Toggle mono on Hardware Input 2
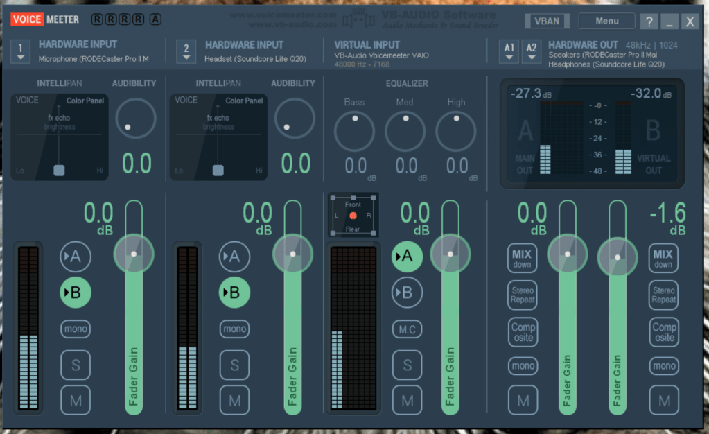The height and width of the screenshot is (434, 709). (234, 329)
